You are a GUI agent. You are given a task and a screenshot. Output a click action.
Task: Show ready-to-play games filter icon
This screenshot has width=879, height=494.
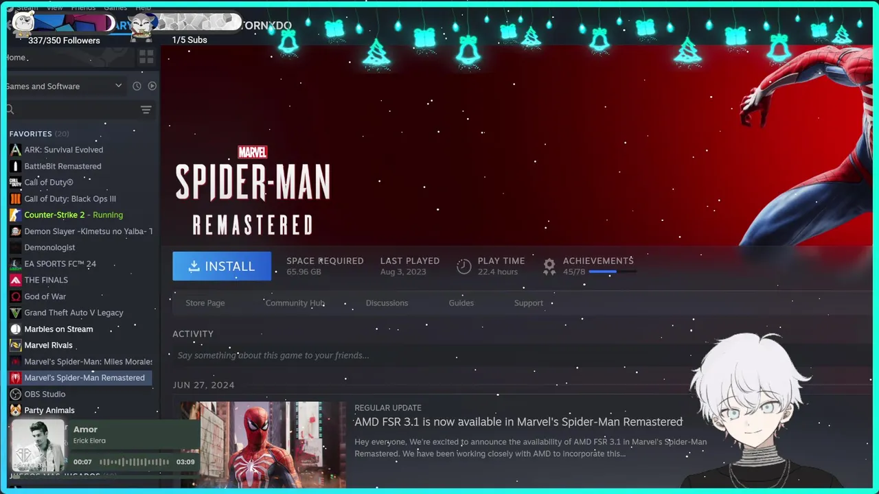click(152, 86)
